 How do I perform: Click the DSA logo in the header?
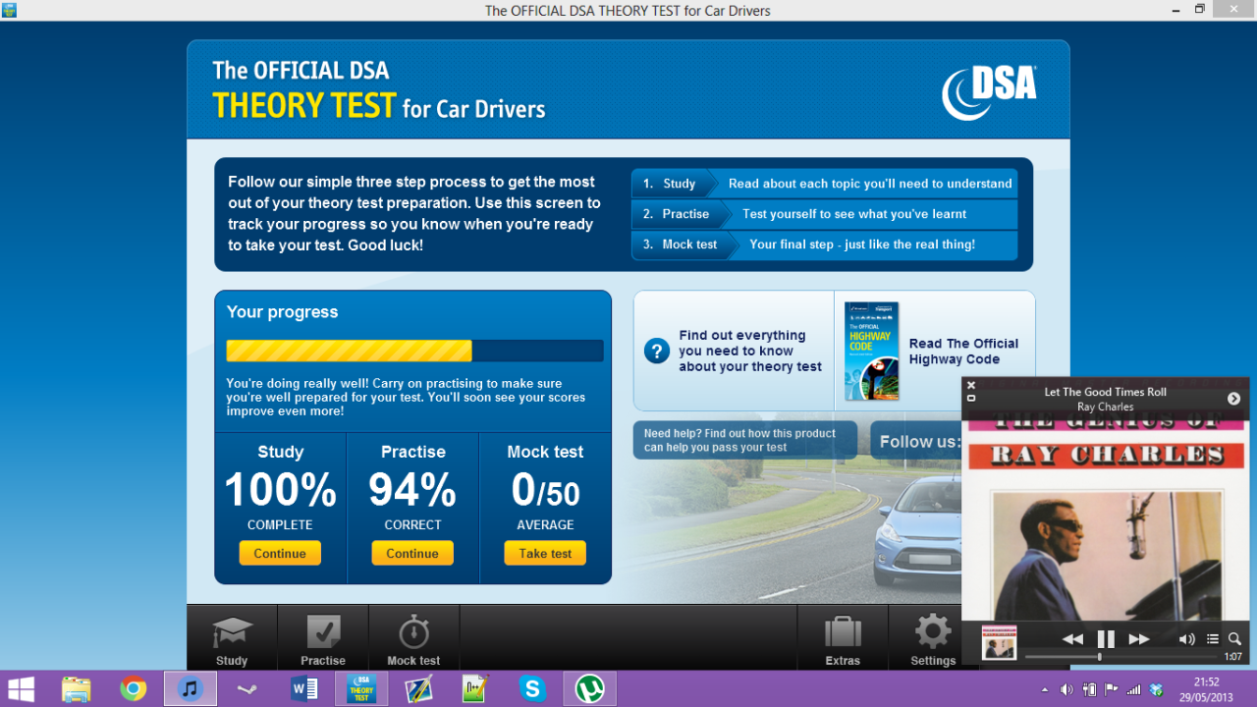(x=989, y=92)
